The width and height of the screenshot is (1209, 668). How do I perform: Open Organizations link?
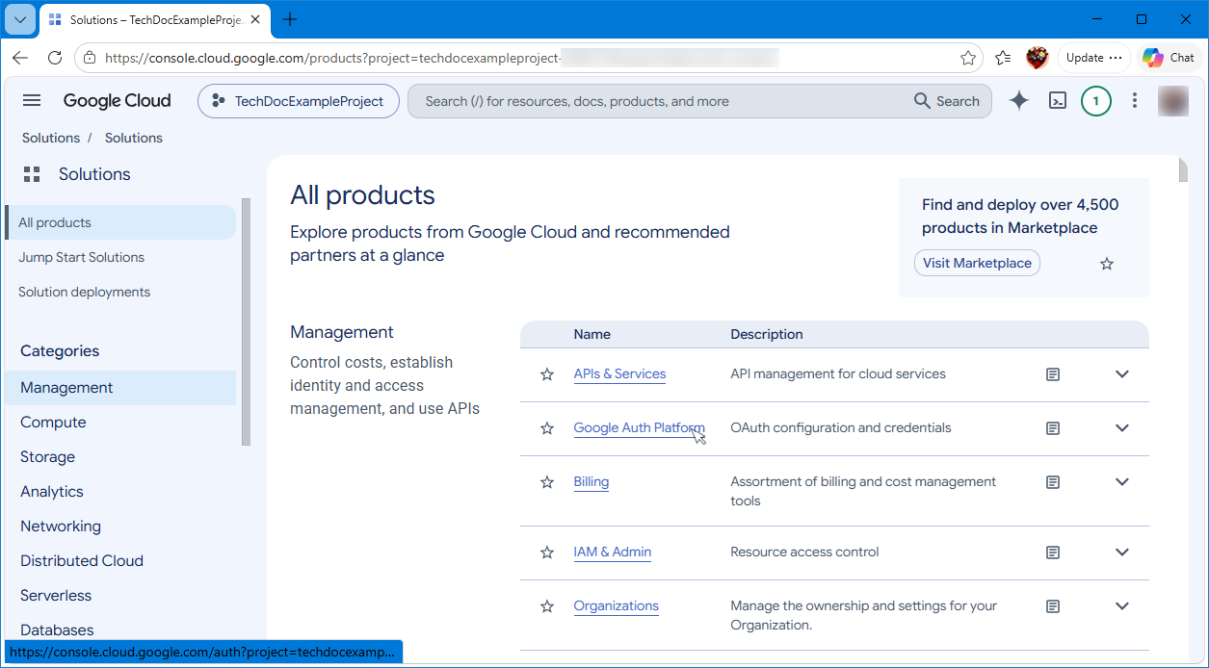(617, 606)
